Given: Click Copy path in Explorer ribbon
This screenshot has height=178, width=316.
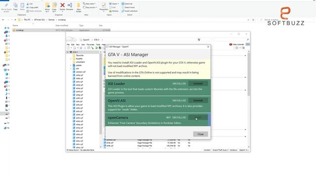Looking at the screenshot, I should tap(32, 7).
